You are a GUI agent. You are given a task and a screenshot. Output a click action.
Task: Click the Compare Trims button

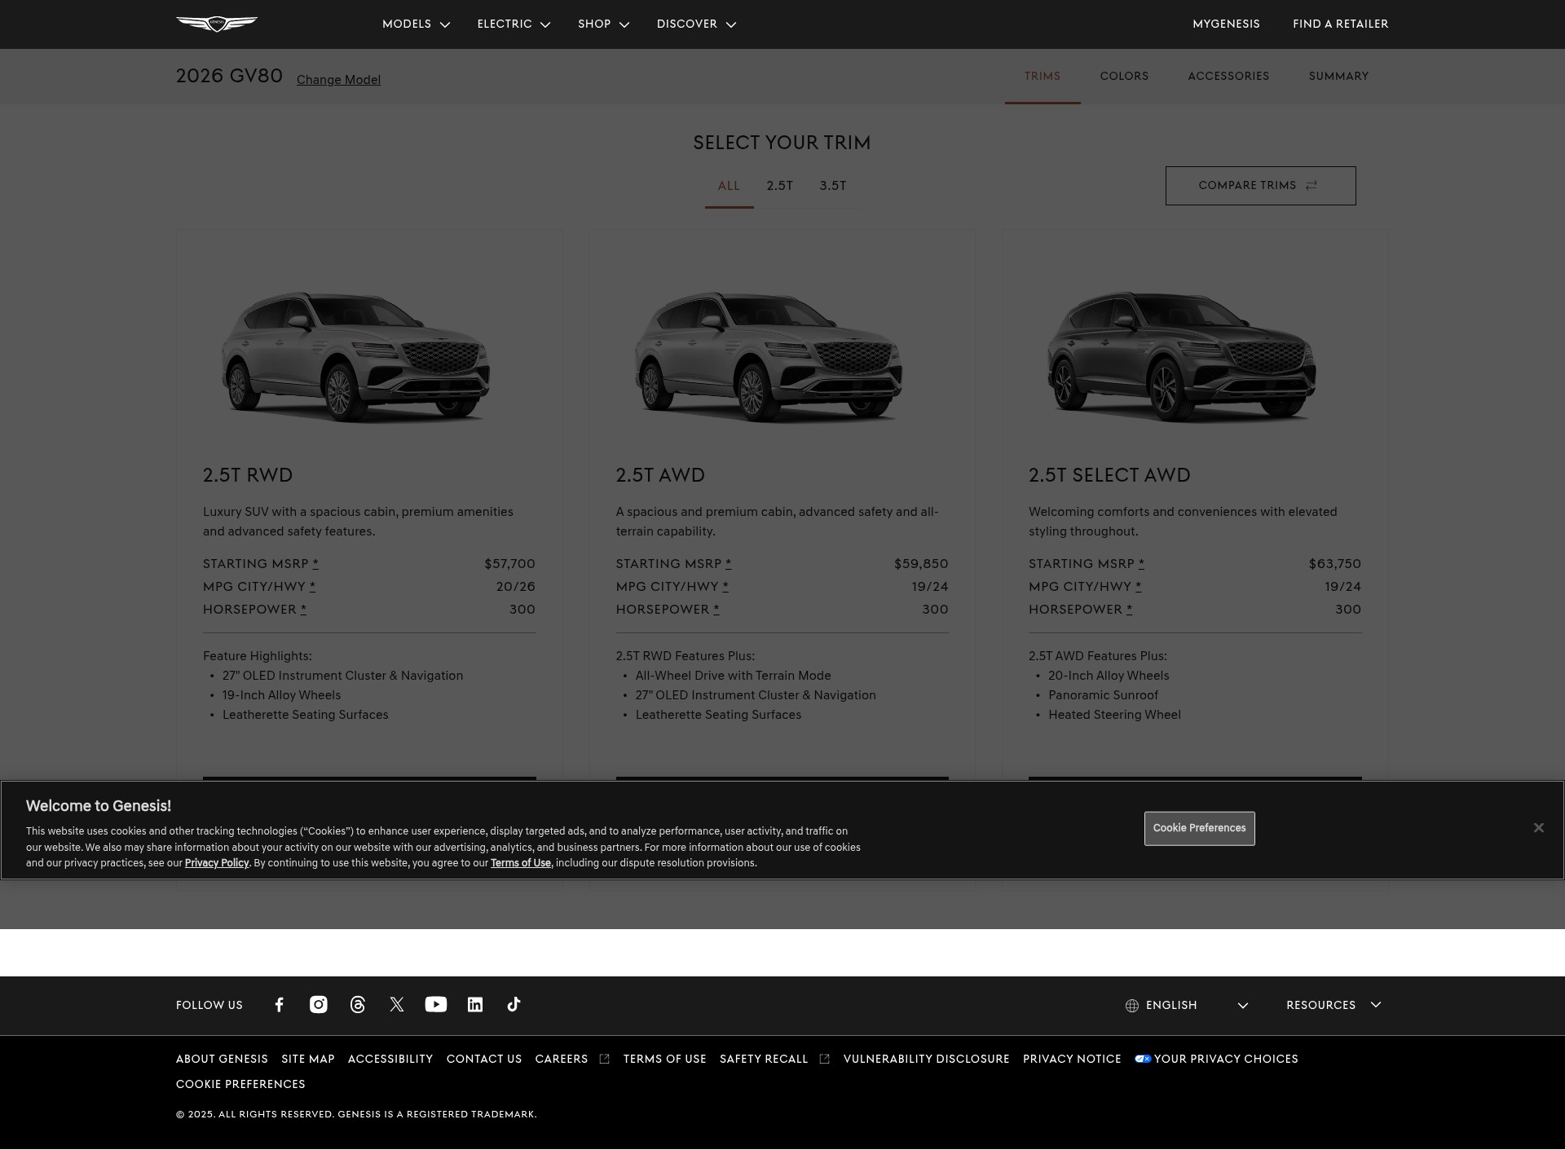click(1260, 186)
